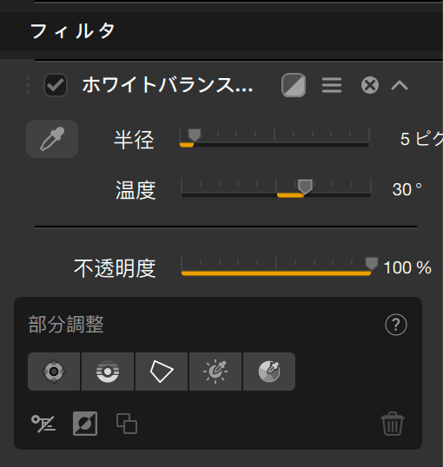
Task: Open the filter hamburger menu
Action: pyautogui.click(x=332, y=85)
